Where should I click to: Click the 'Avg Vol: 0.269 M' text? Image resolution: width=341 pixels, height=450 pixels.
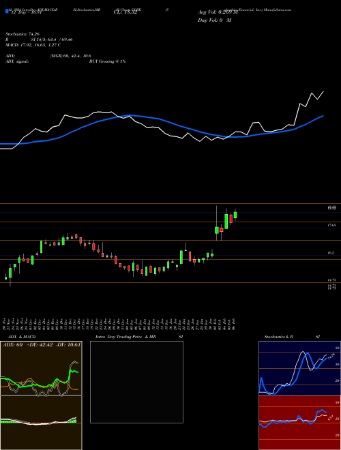pos(218,12)
